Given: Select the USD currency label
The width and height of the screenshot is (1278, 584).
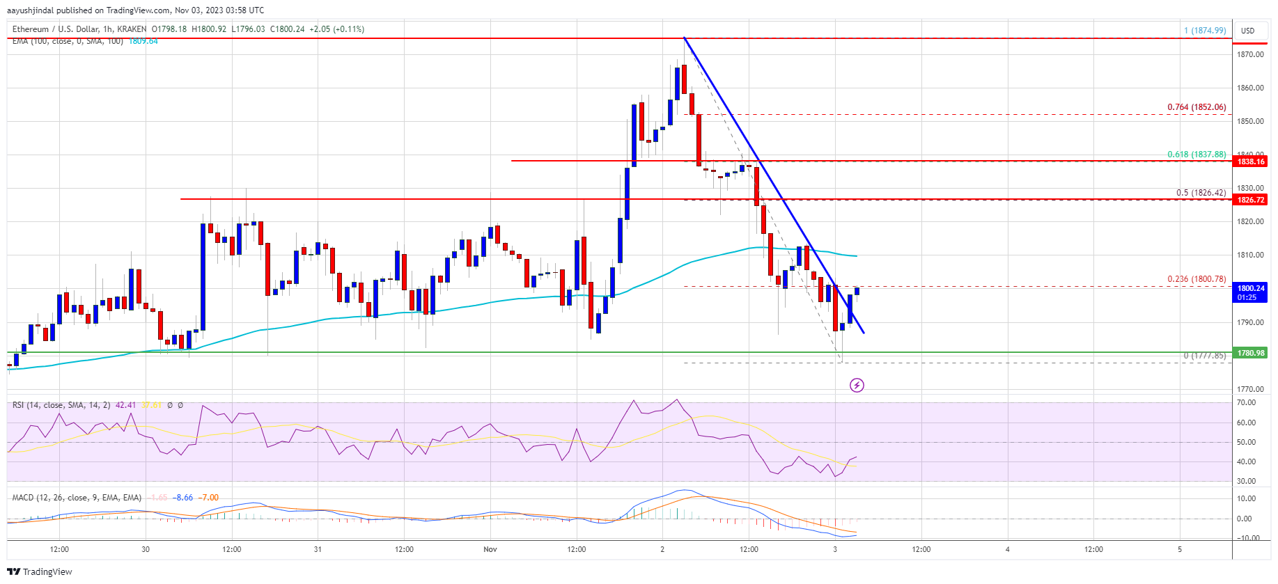Looking at the screenshot, I should coord(1247,31).
